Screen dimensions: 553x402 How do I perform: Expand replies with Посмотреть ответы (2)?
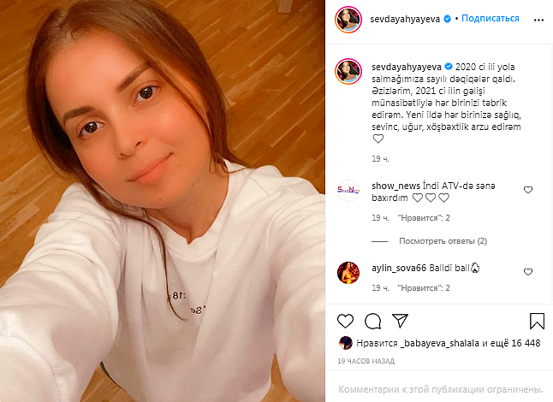(443, 241)
